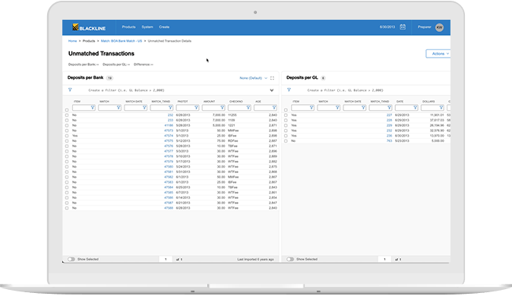The height and width of the screenshot is (296, 512).
Task: Check the bank row with transaction 47588
Action: coord(67,208)
